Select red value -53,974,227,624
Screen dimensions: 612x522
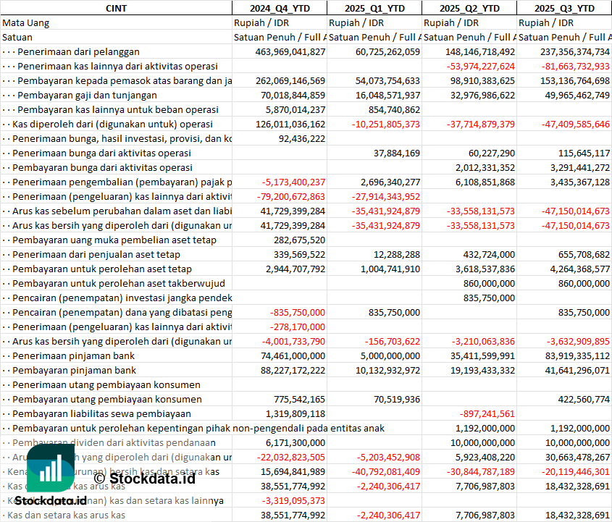point(481,67)
